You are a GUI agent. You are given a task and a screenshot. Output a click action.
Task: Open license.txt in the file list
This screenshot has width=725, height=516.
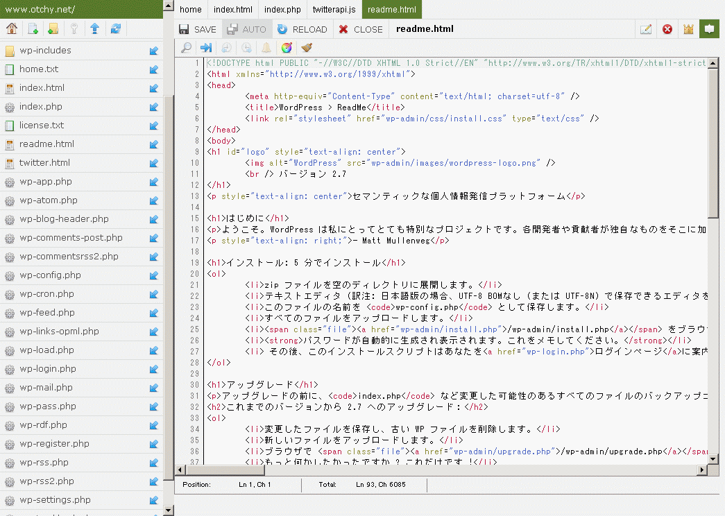[42, 126]
